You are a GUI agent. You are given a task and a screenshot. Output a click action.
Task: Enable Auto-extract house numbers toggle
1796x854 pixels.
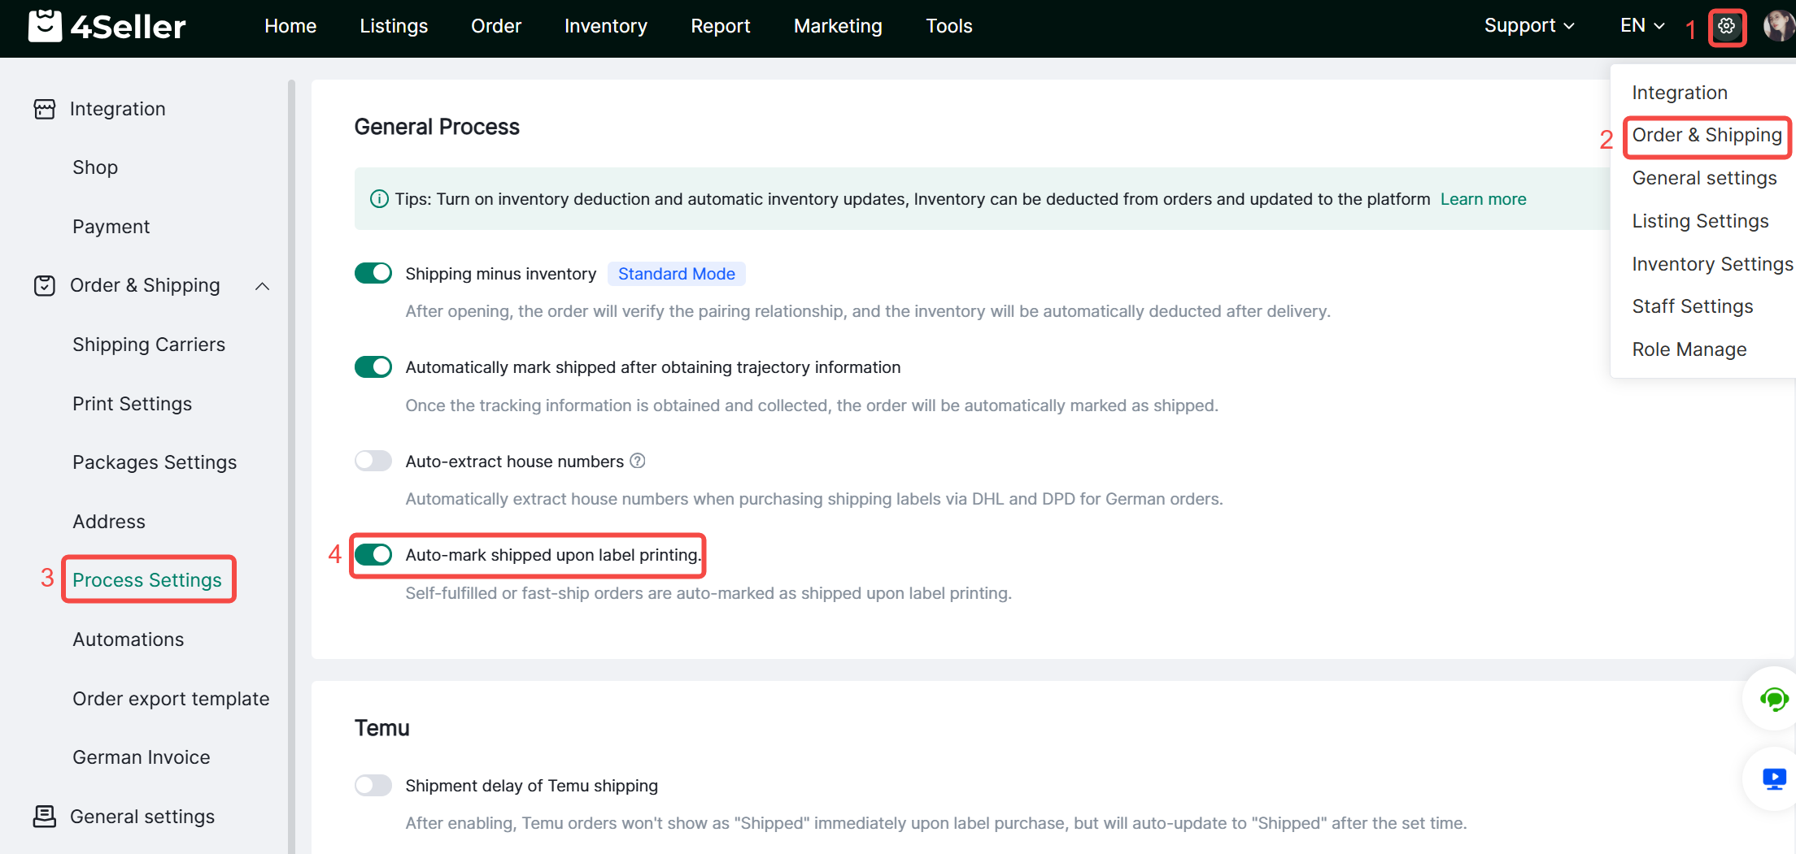[373, 462]
